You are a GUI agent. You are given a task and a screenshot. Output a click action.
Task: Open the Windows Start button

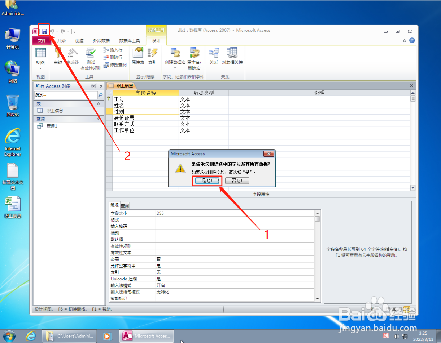[x=9, y=336]
